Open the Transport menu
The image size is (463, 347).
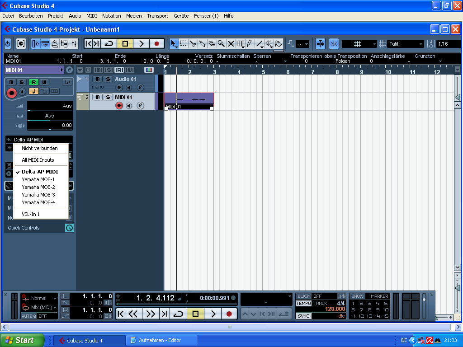coord(158,16)
